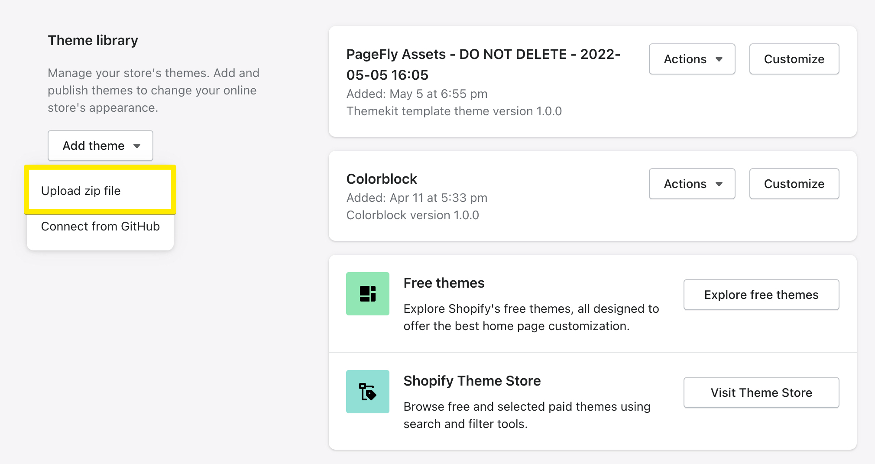Open the Actions dropdown for Colorblock
Viewport: 875px width, 464px height.
click(692, 184)
